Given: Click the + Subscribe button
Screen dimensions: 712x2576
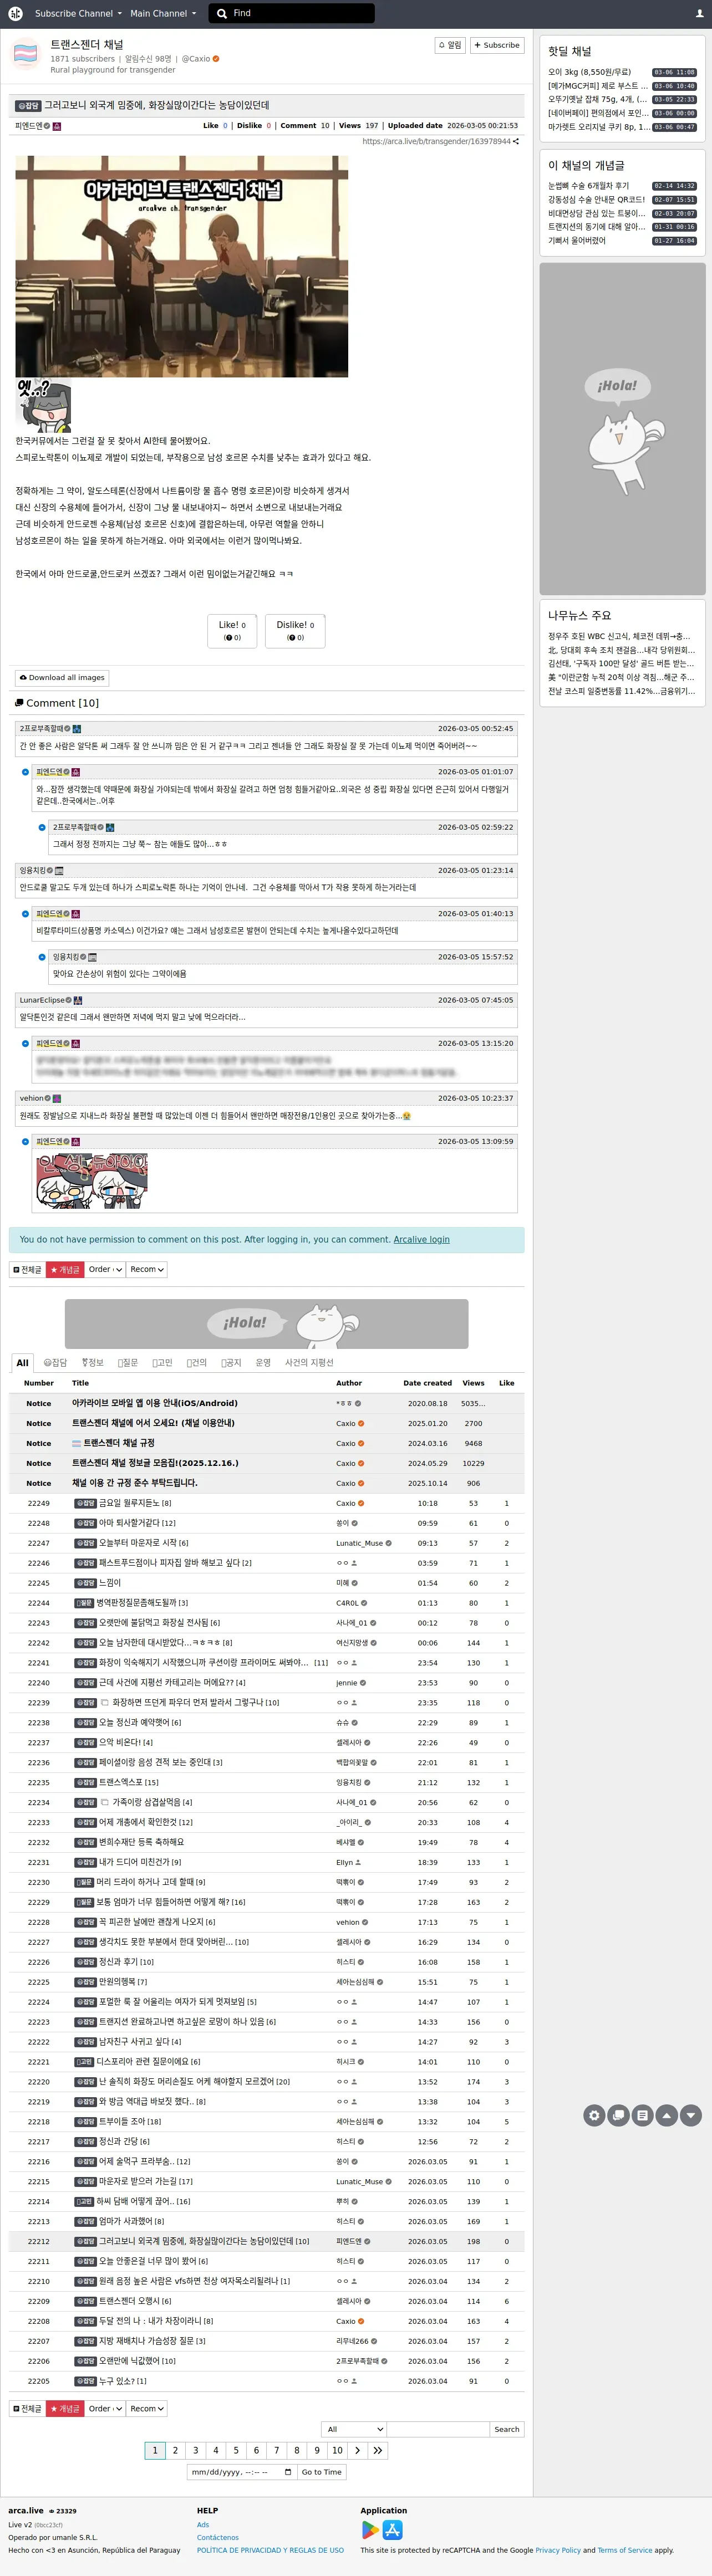Looking at the screenshot, I should pos(497,45).
